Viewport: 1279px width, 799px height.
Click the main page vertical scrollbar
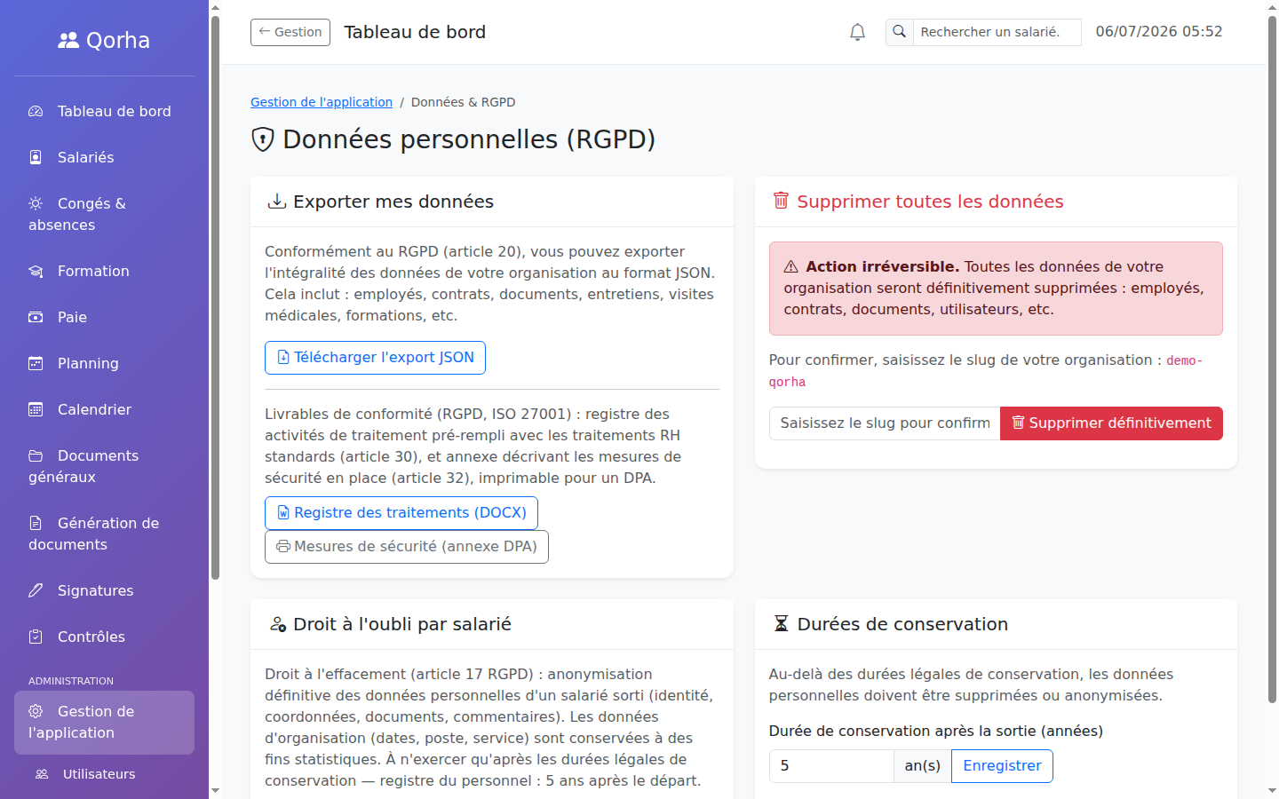[x=1272, y=360]
